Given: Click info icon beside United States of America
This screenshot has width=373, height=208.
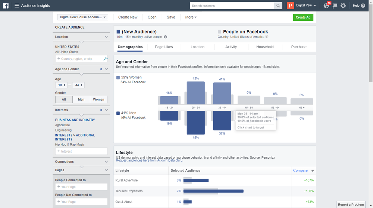Looking at the screenshot, I should point(267,36).
